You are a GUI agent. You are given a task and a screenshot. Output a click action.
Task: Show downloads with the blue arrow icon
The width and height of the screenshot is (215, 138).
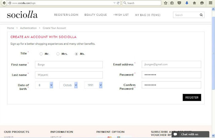[x=187, y=3]
